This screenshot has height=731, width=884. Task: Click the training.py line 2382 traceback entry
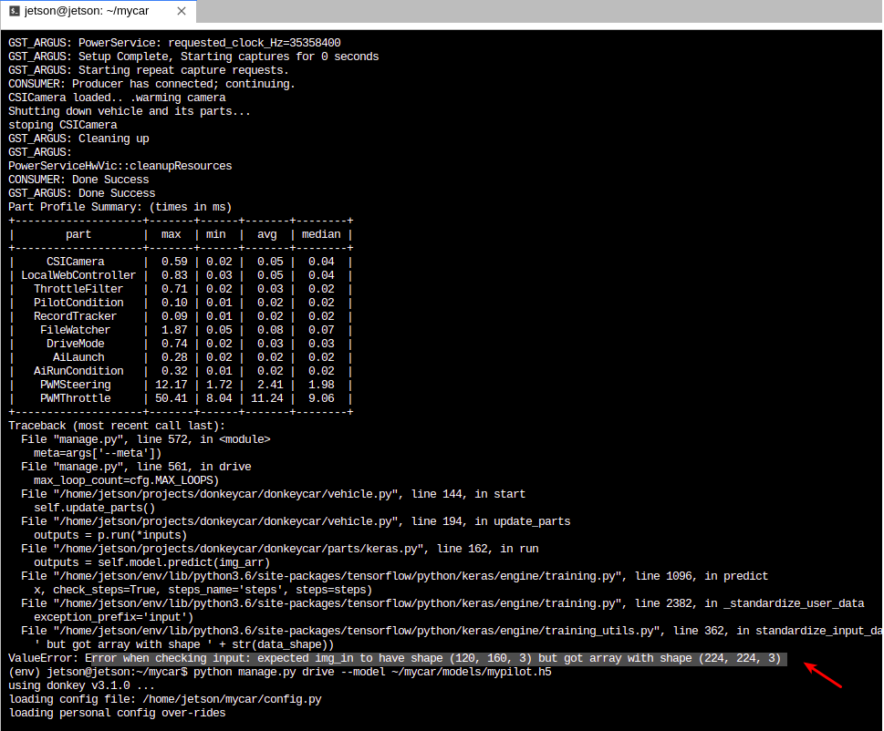pyautogui.click(x=442, y=603)
